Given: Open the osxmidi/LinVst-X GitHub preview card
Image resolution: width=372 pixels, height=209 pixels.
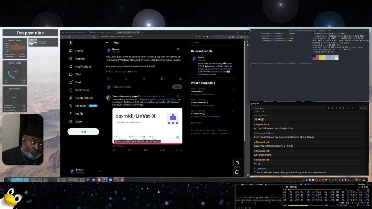Looking at the screenshot, I should coord(147,126).
